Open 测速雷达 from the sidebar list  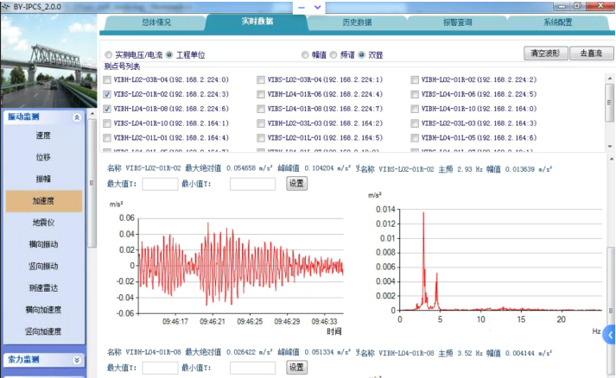tap(43, 287)
